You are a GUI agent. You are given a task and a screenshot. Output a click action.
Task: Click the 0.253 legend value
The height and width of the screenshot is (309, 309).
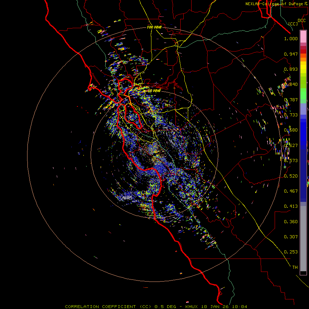[291, 252]
